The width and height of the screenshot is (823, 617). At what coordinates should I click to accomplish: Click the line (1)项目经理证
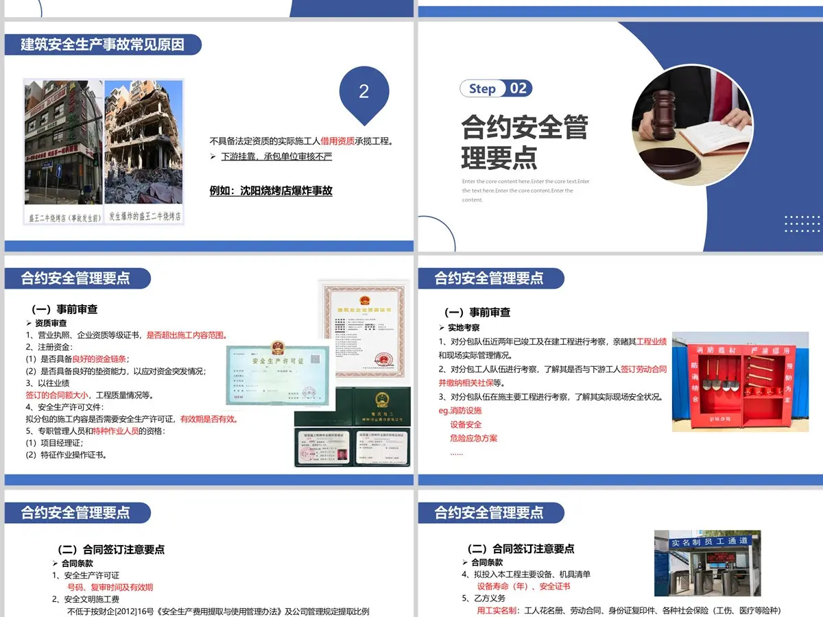(x=56, y=443)
